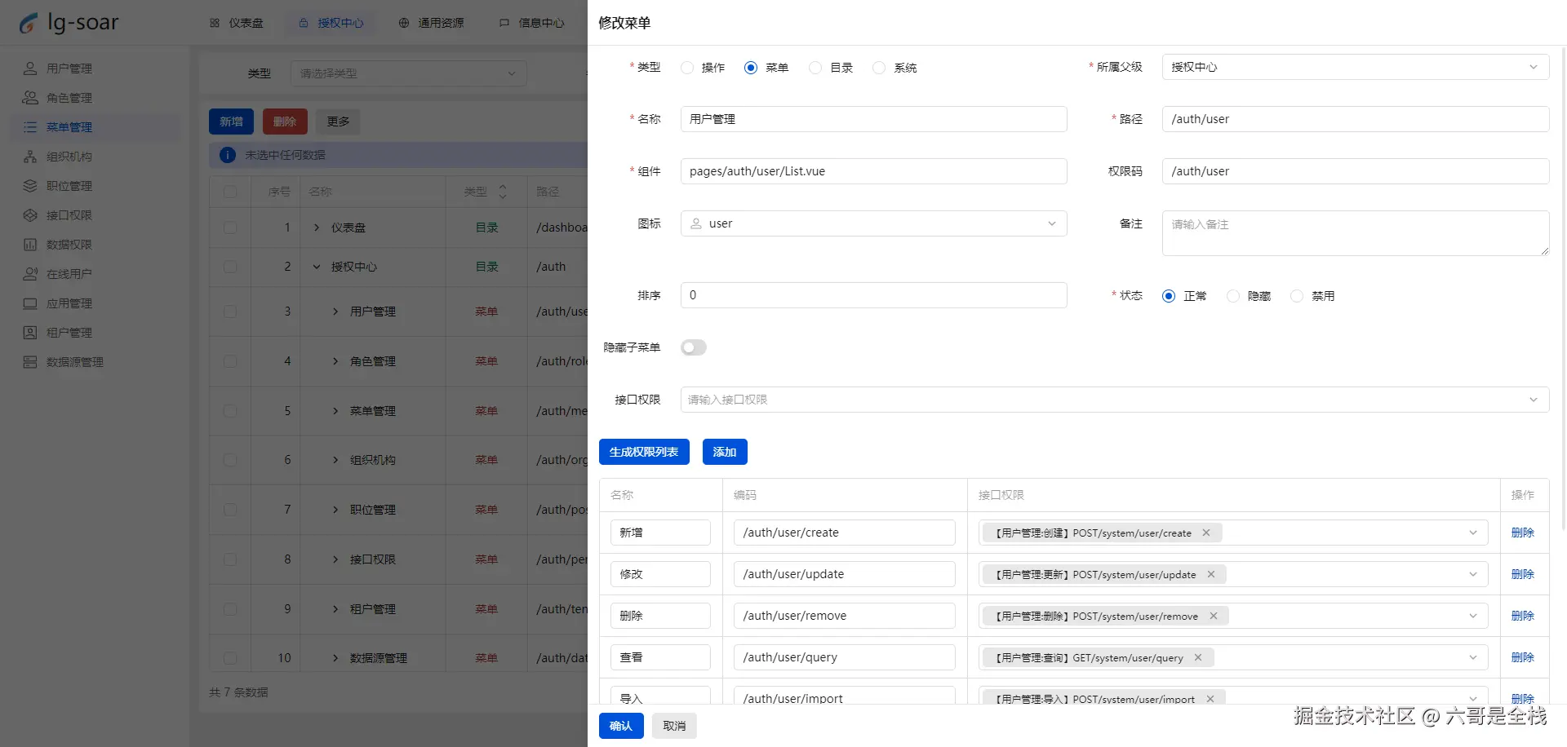Click the 生成权限列表 button
1567x747 pixels.
(x=644, y=452)
